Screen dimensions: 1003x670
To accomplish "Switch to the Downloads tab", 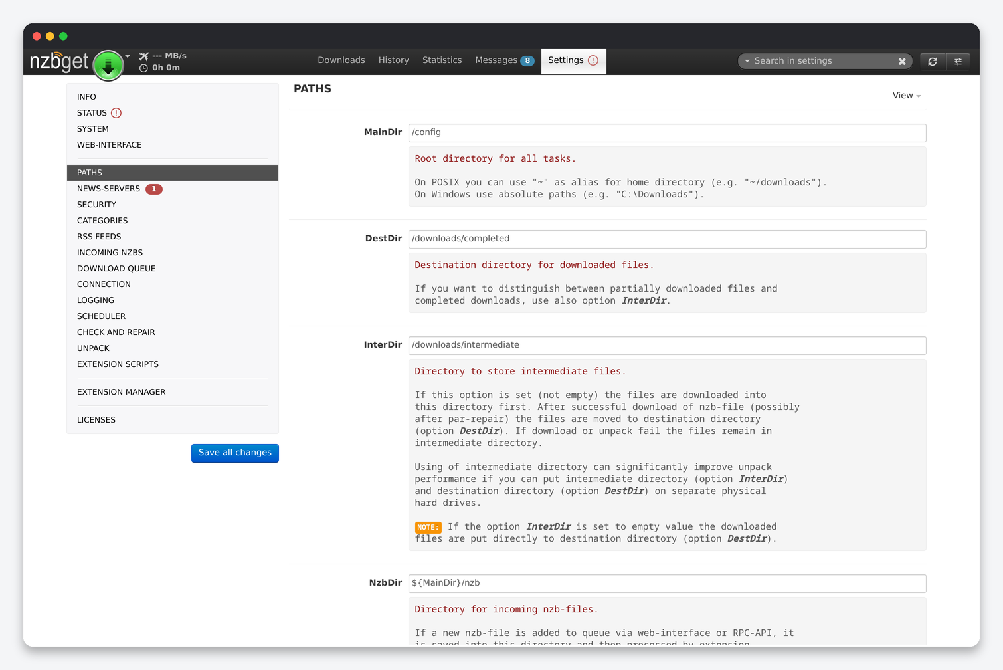I will coord(341,60).
